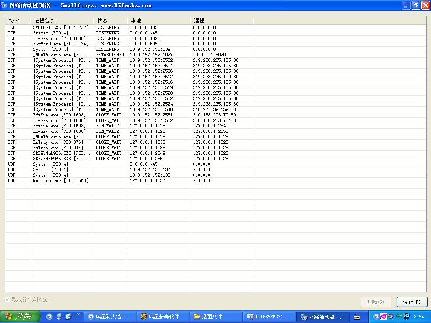
Task: Click local address 0.0.0.0:135
Action: (144, 27)
